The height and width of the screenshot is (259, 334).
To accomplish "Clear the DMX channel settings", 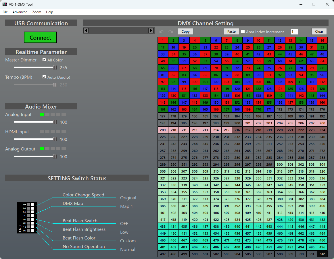I will (319, 31).
